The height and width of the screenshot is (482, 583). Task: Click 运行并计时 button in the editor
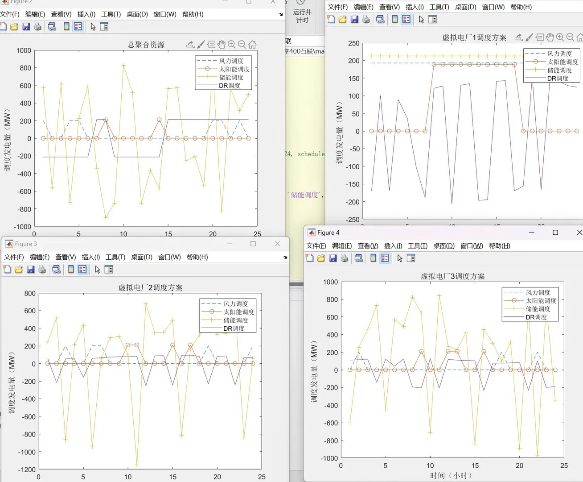[302, 13]
